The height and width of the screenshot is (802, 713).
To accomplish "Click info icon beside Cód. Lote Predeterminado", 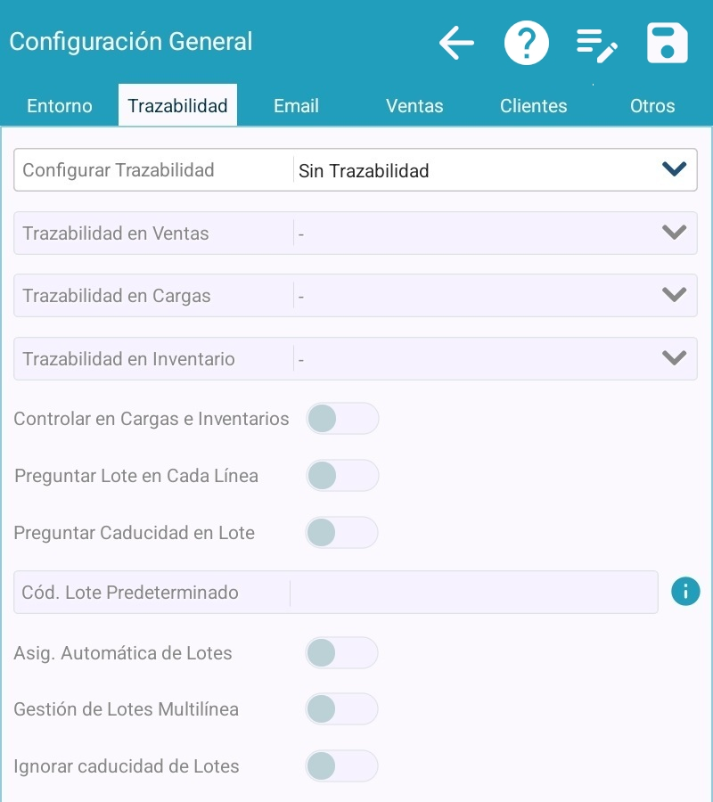I will (685, 591).
